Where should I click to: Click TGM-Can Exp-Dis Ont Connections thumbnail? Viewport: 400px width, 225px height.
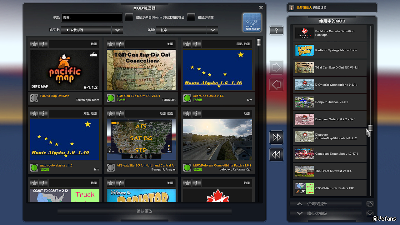[x=141, y=70]
